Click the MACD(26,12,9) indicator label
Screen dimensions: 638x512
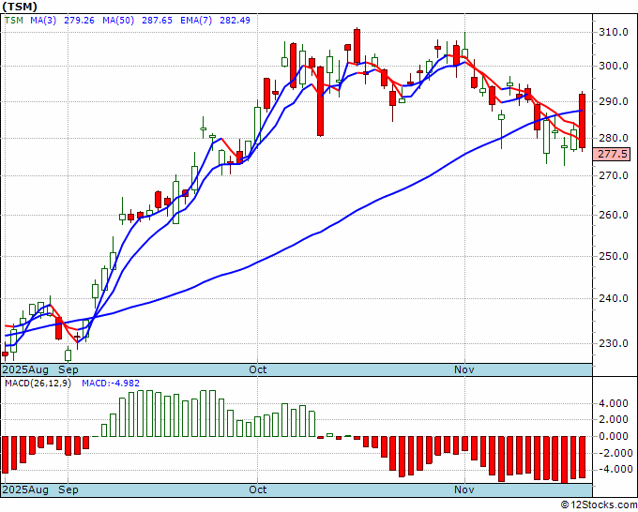[x=38, y=384]
